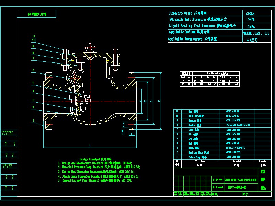Select callout number 9 on the valve drawing

[33, 46]
